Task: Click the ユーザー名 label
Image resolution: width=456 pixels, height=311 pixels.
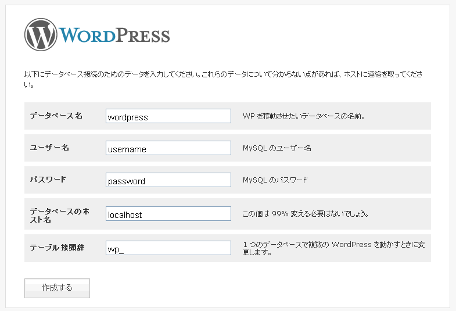Action: [49, 148]
